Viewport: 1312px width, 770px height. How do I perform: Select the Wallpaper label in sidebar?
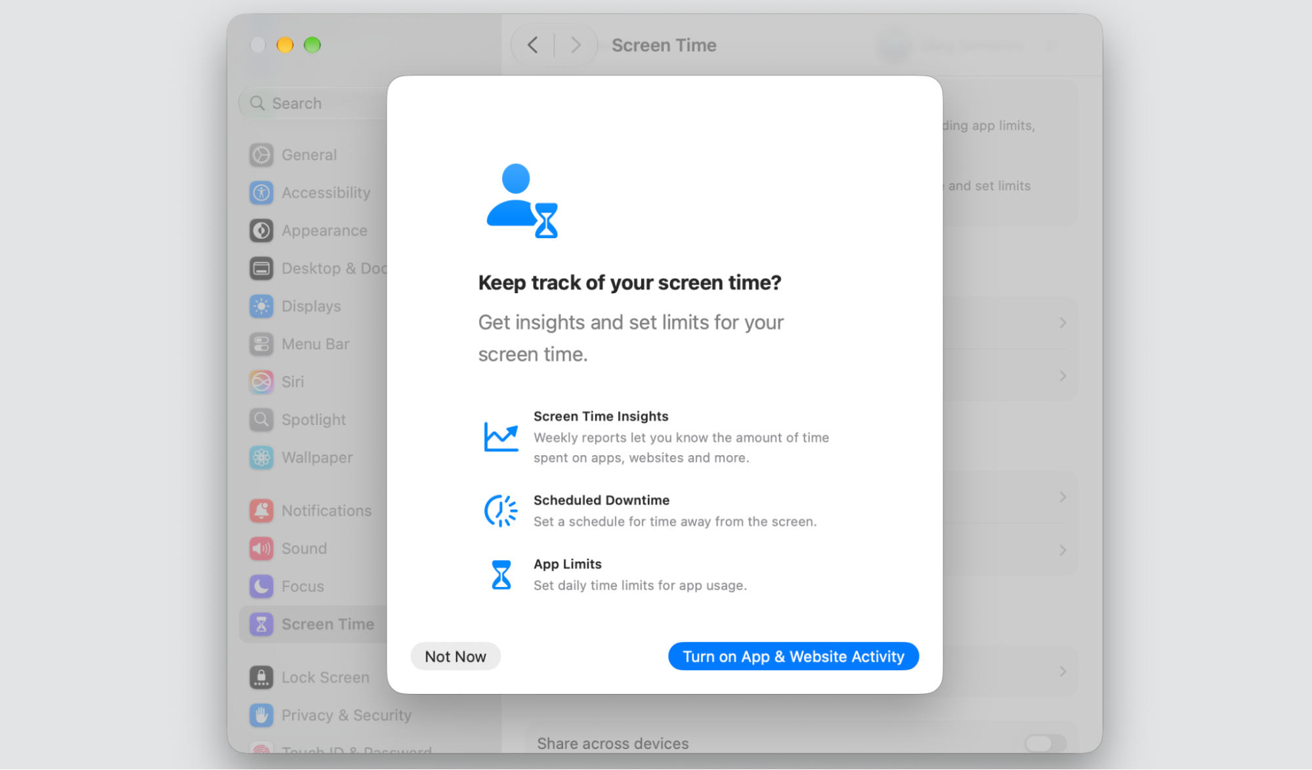[317, 458]
